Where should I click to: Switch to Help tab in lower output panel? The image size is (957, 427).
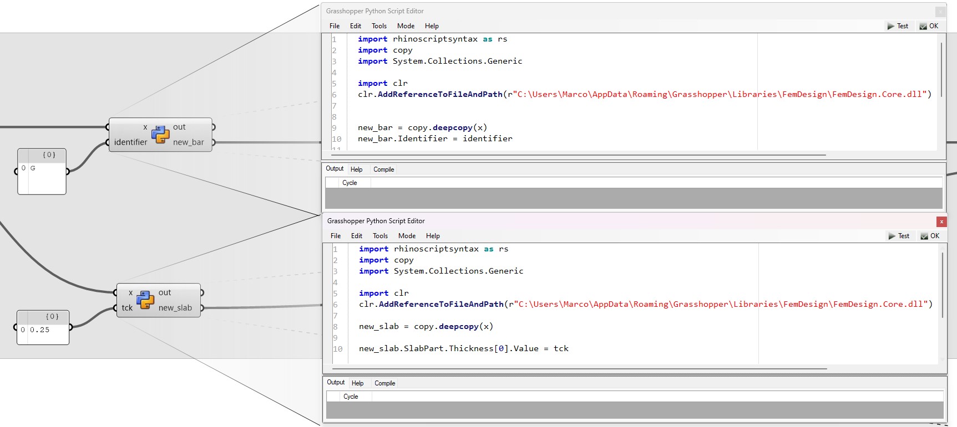point(357,383)
